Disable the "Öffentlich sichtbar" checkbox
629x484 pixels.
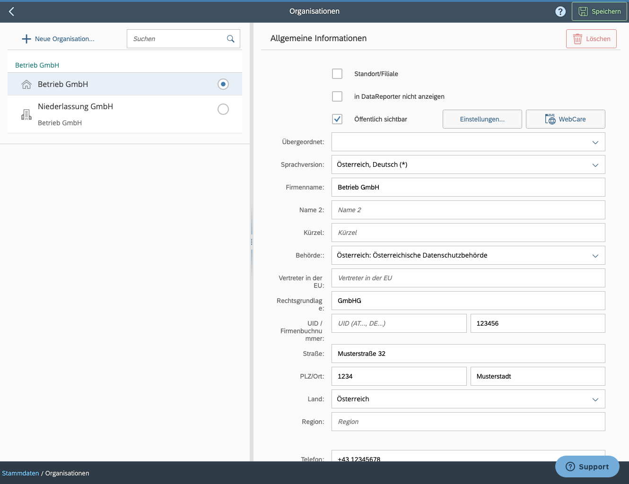pyautogui.click(x=337, y=119)
